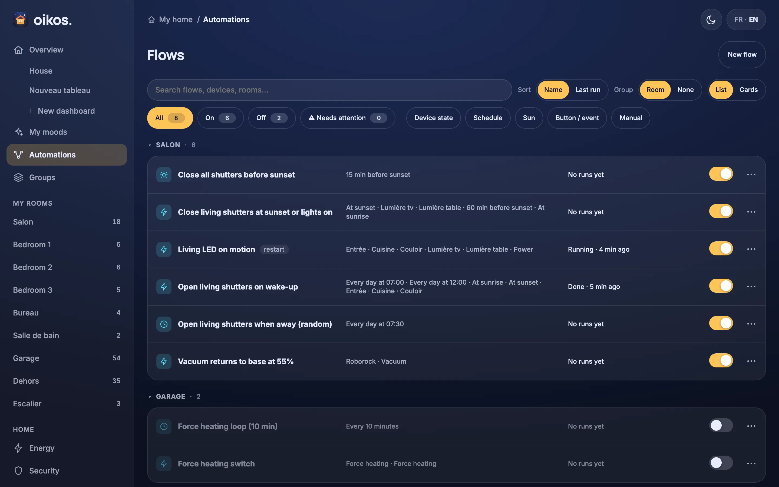This screenshot has width=779, height=487.
Task: Toggle off Close living shutters at sunset flow
Action: (x=721, y=211)
